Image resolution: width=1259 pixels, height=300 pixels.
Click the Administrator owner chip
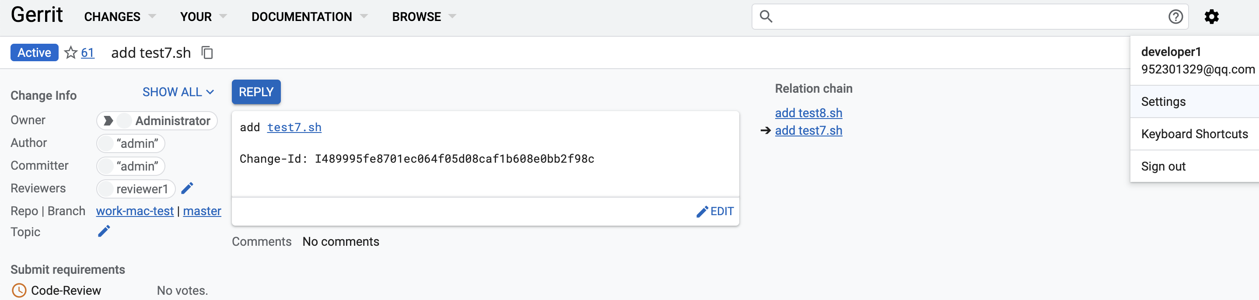click(x=157, y=121)
